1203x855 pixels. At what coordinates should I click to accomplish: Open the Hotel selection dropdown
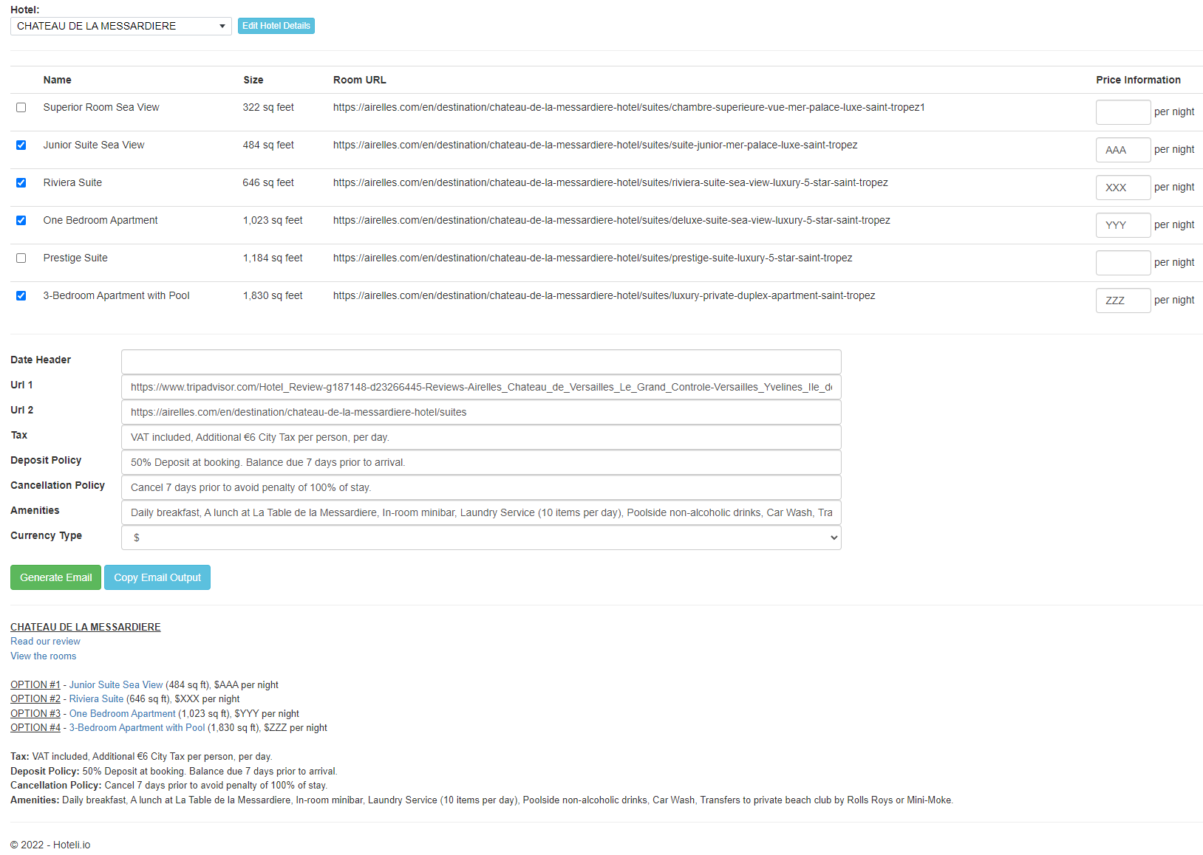pyautogui.click(x=121, y=26)
